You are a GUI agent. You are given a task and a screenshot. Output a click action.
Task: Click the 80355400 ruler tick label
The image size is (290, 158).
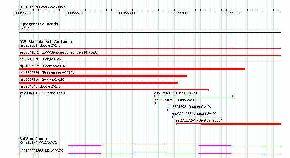tap(22, 13)
